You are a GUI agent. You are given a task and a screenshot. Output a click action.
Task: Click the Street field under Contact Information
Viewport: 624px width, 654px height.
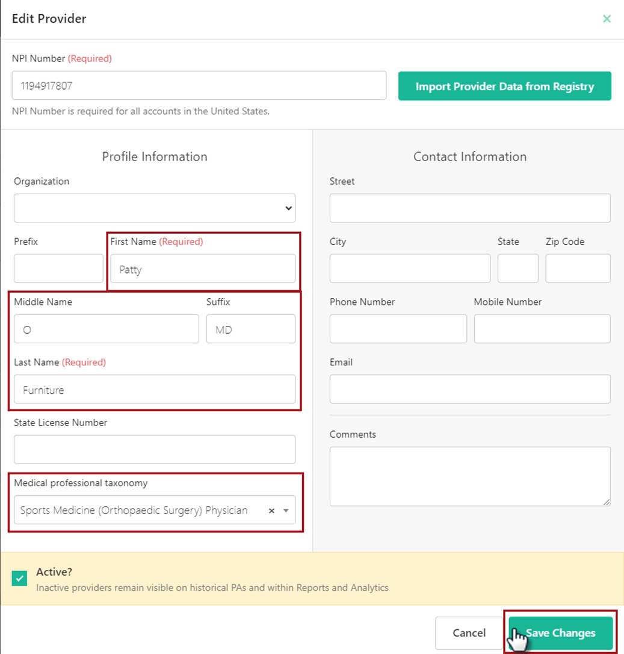[469, 207]
